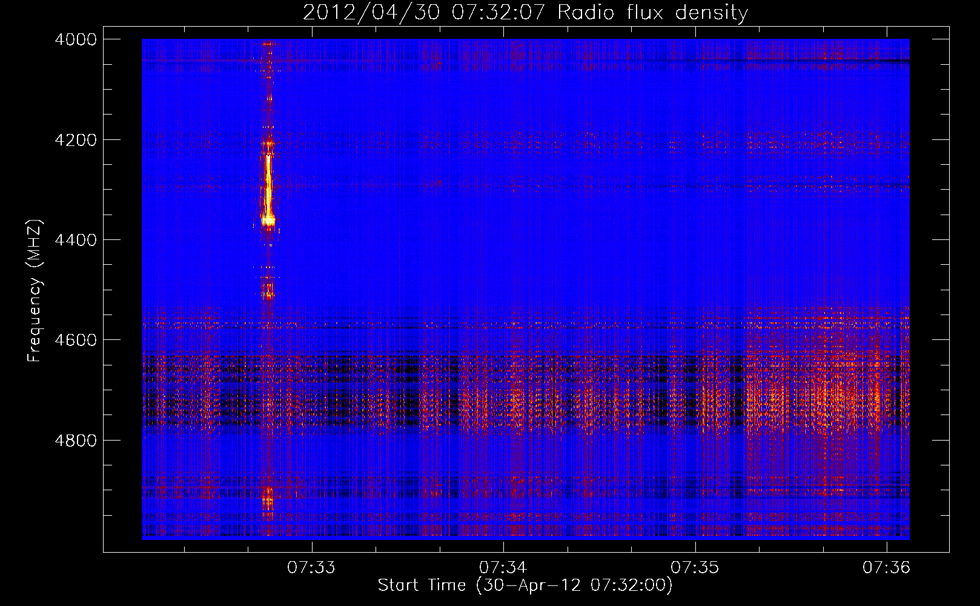
Task: Click the 4000 frequency tick label
Action: [76, 39]
